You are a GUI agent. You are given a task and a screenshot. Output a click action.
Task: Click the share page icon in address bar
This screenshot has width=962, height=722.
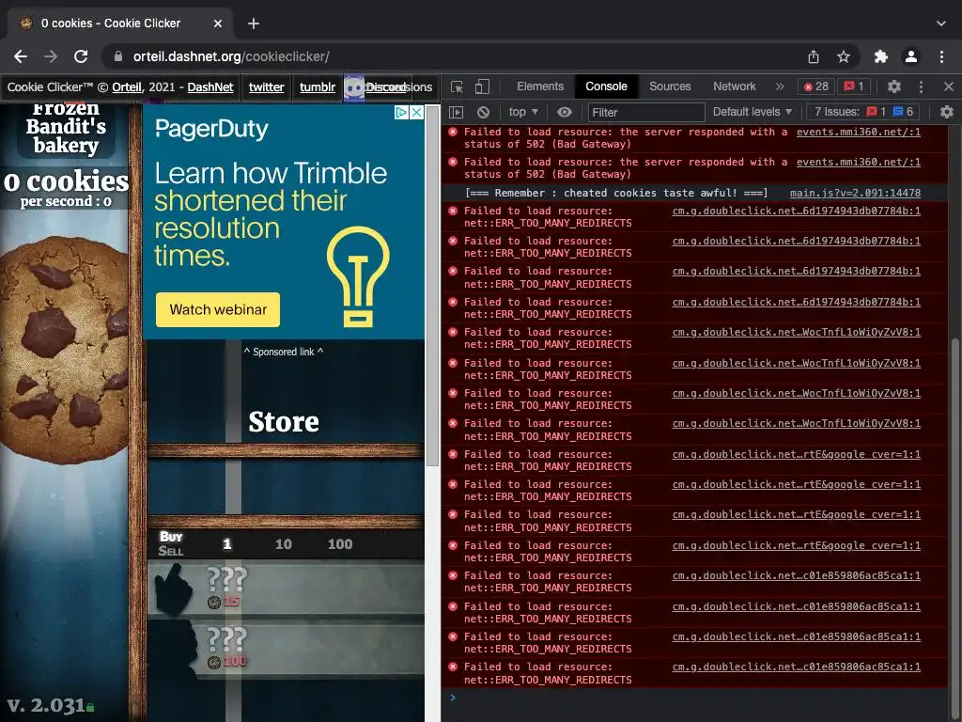point(814,56)
